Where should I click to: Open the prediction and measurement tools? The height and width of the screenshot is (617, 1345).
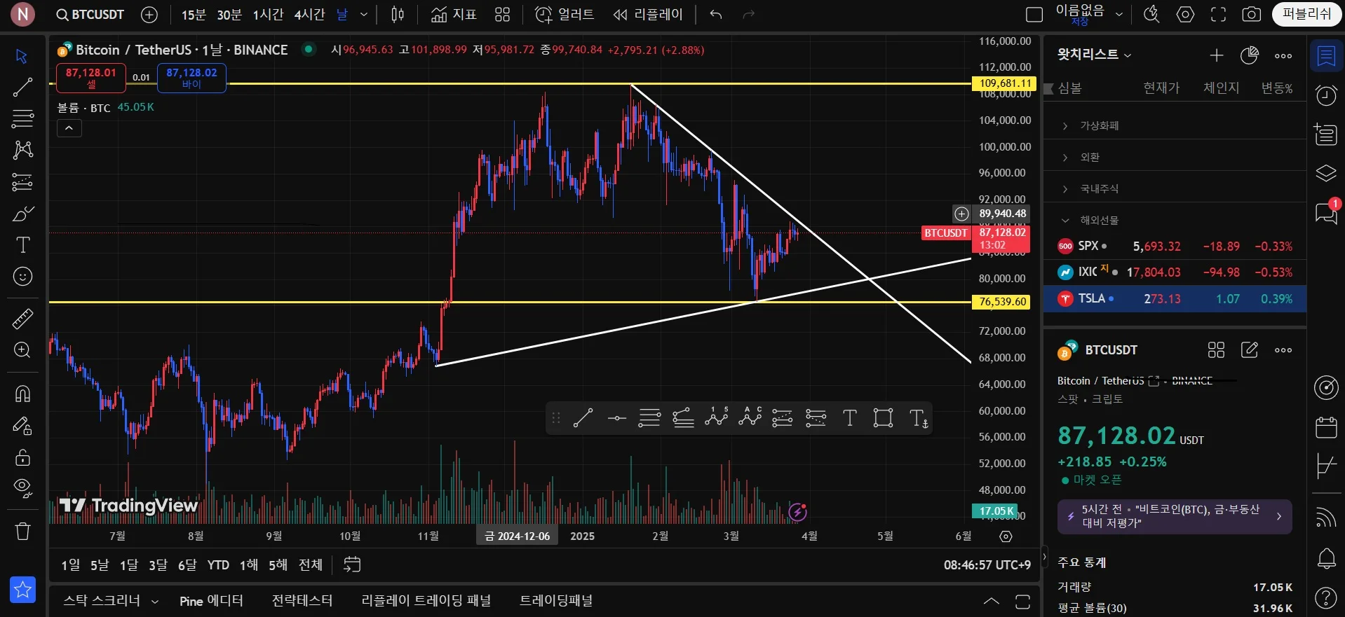point(22,182)
